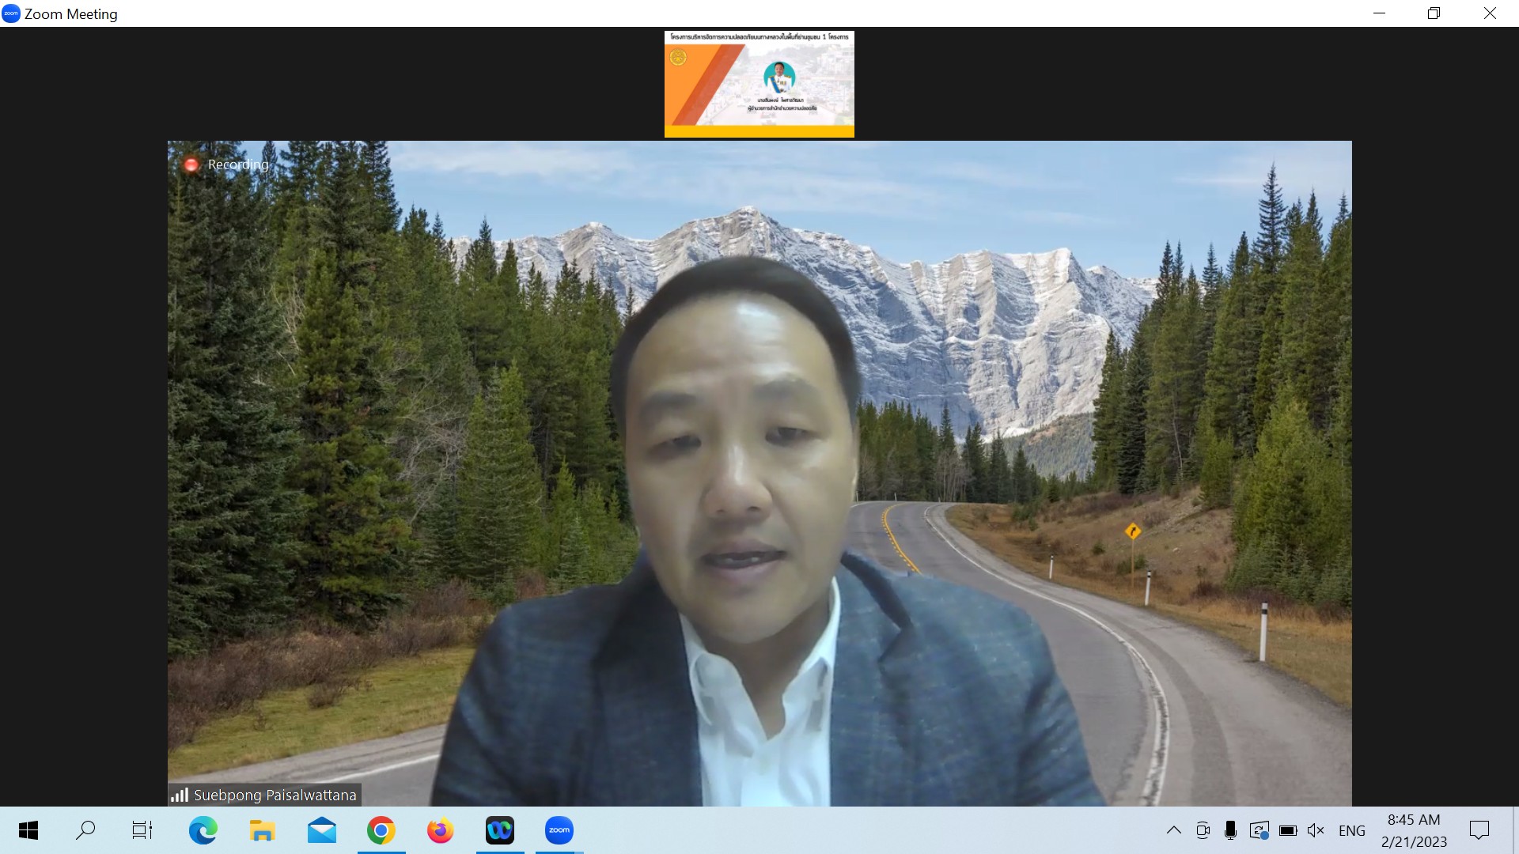
Task: Open the ENG language input selector
Action: (1351, 830)
